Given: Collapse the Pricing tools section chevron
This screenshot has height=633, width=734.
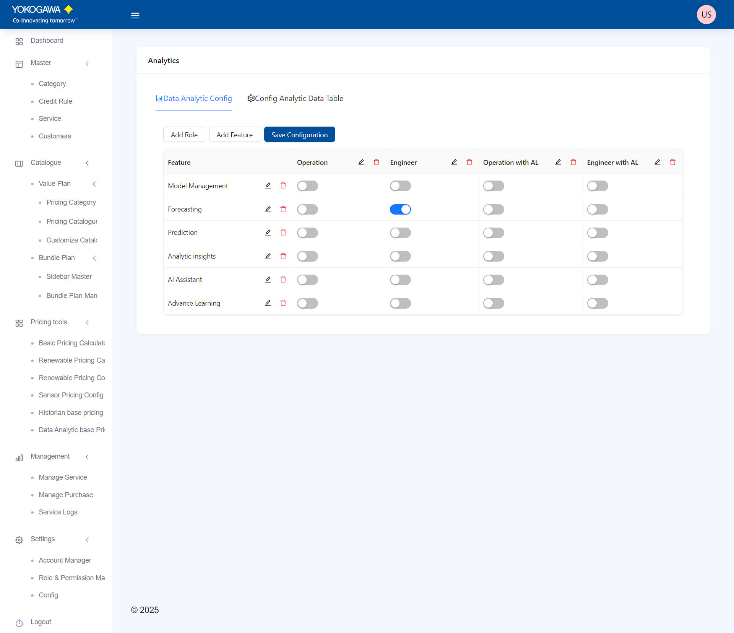Looking at the screenshot, I should [x=87, y=322].
